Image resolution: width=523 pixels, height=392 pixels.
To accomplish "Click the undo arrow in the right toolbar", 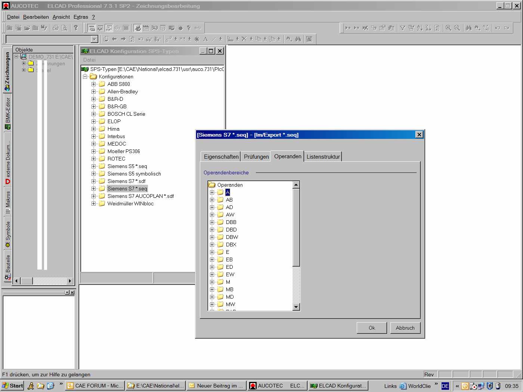I will click(498, 28).
